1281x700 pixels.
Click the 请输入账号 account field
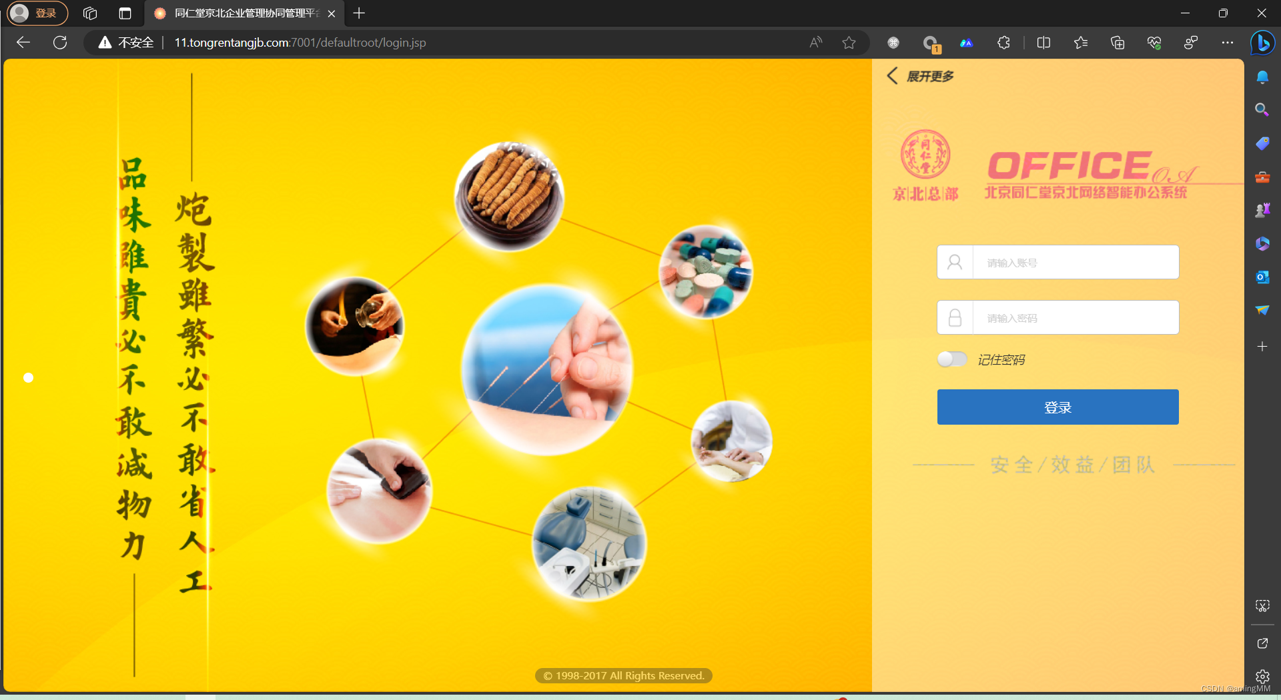[1058, 262]
